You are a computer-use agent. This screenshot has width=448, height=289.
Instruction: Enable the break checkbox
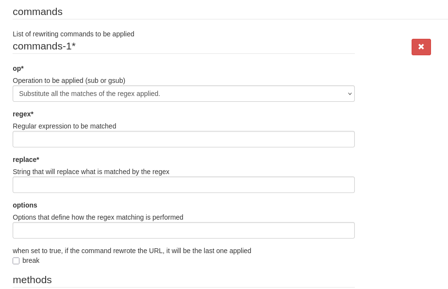pyautogui.click(x=16, y=261)
